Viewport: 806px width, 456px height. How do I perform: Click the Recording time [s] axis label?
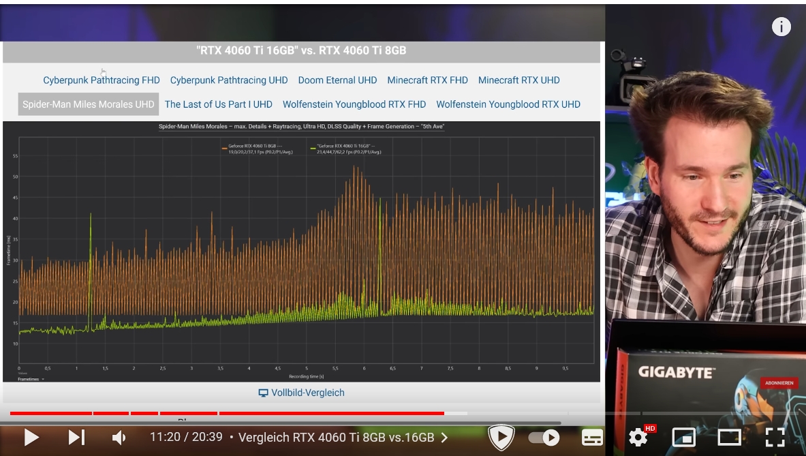[307, 376]
